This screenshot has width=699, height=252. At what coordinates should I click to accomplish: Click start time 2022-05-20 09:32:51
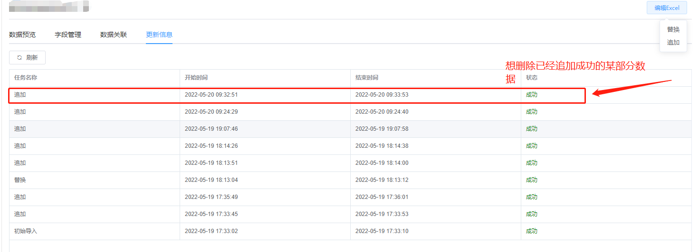(x=211, y=95)
